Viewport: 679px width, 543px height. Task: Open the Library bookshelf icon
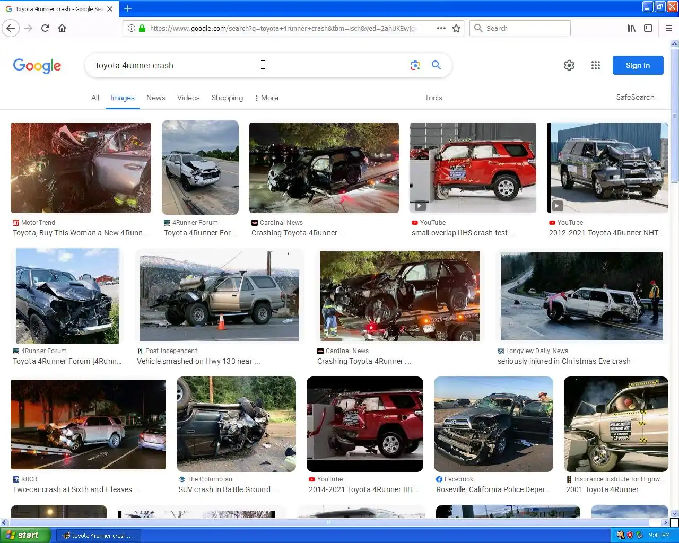pos(631,28)
